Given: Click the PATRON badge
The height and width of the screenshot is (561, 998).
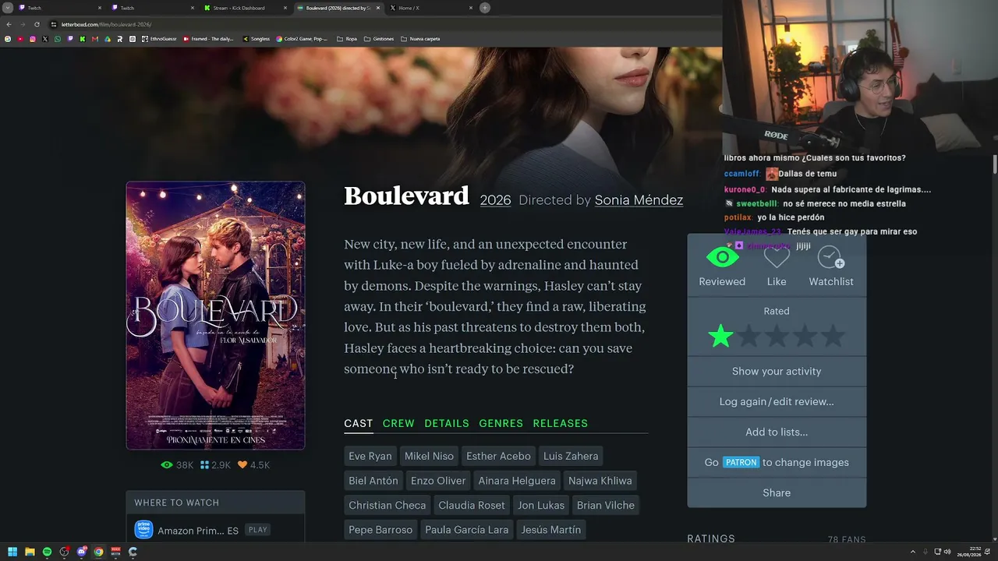Looking at the screenshot, I should click(741, 462).
